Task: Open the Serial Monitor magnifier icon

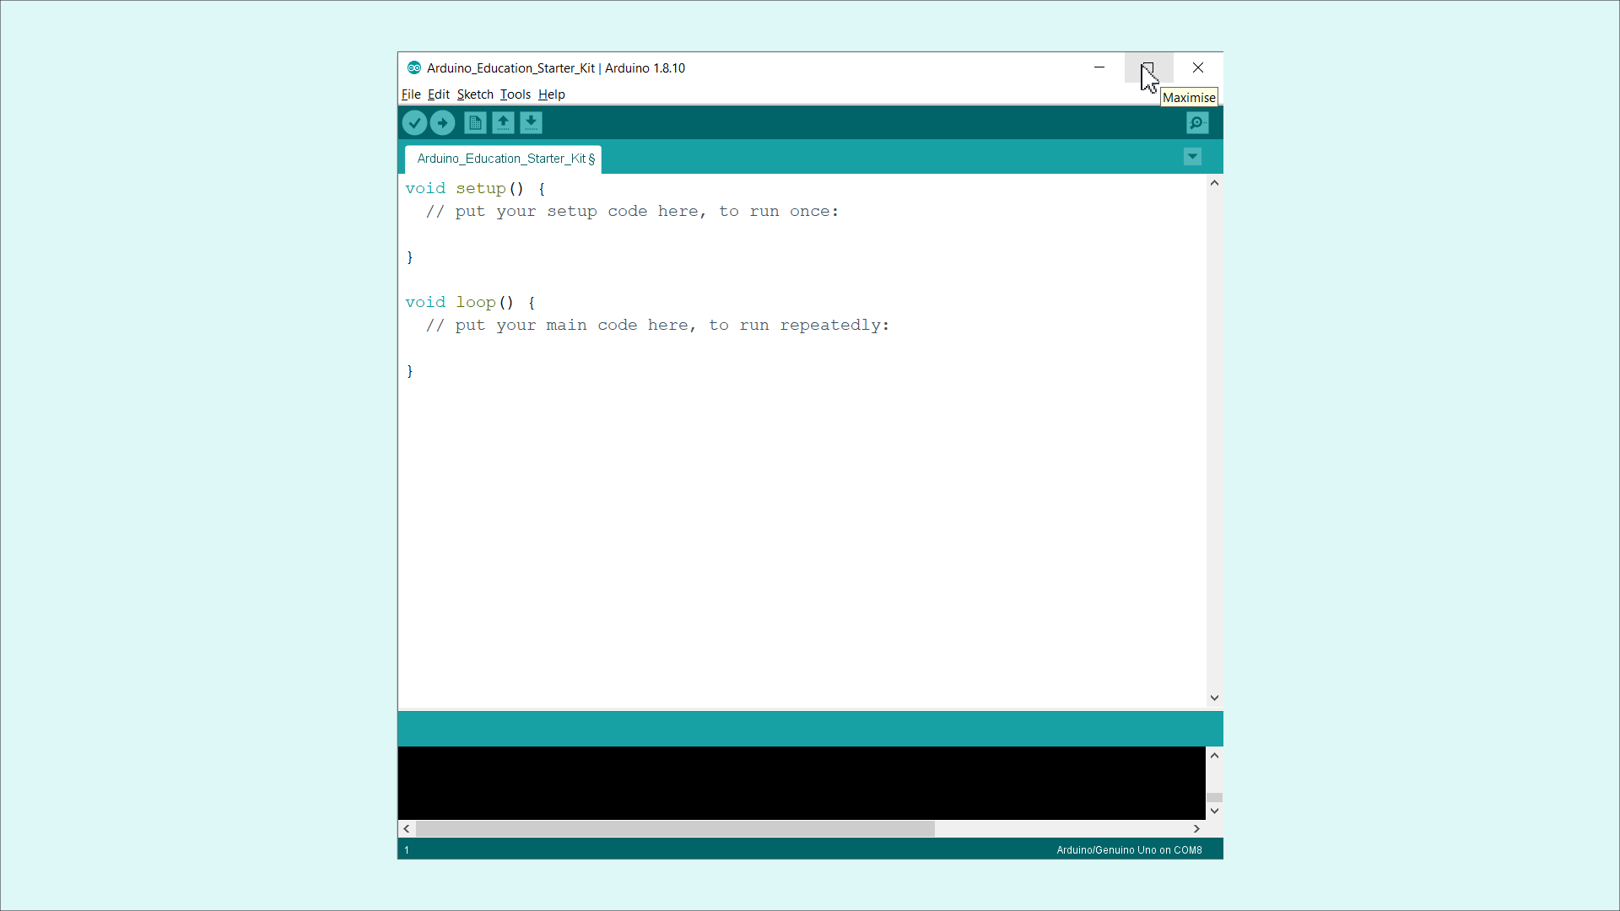Action: (1197, 123)
